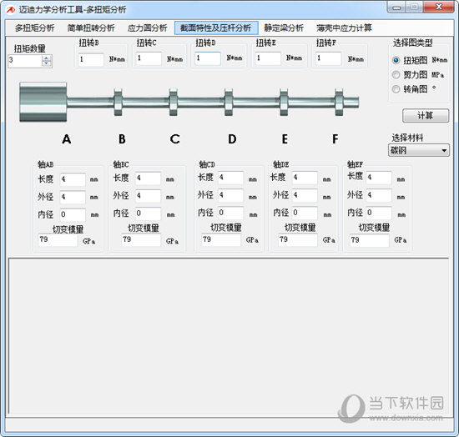The image size is (459, 437).
Task: Click the 轴EF 长度 input field
Action: 379,178
